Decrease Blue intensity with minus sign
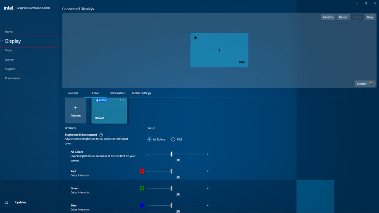379x213 pixels. click(x=148, y=206)
